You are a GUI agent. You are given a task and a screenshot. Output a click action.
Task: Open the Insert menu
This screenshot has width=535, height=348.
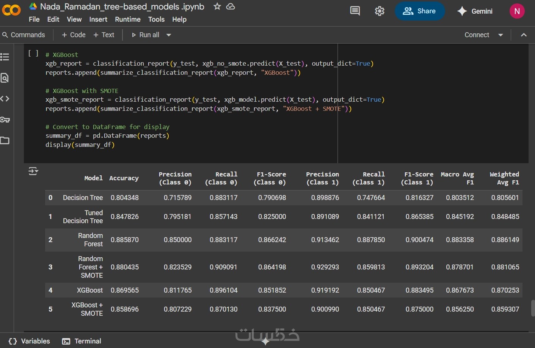tap(98, 19)
